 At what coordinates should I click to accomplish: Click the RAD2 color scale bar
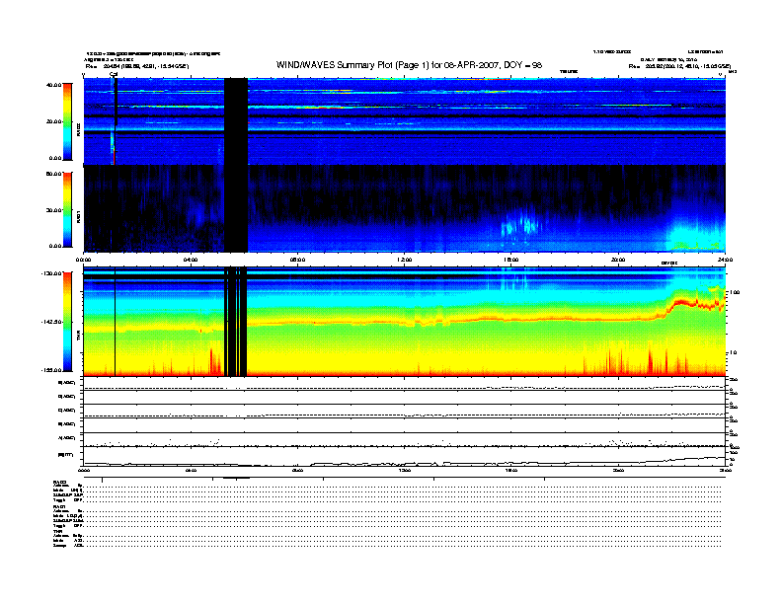(67, 121)
